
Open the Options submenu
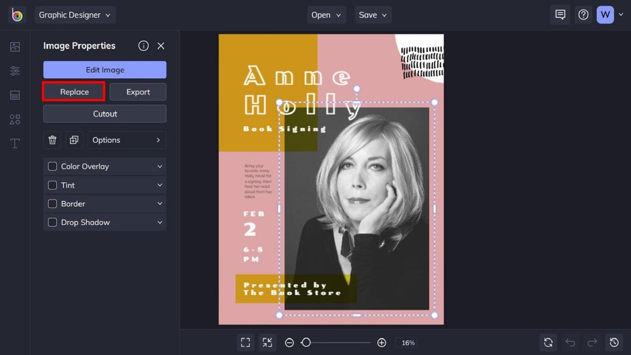pos(127,140)
